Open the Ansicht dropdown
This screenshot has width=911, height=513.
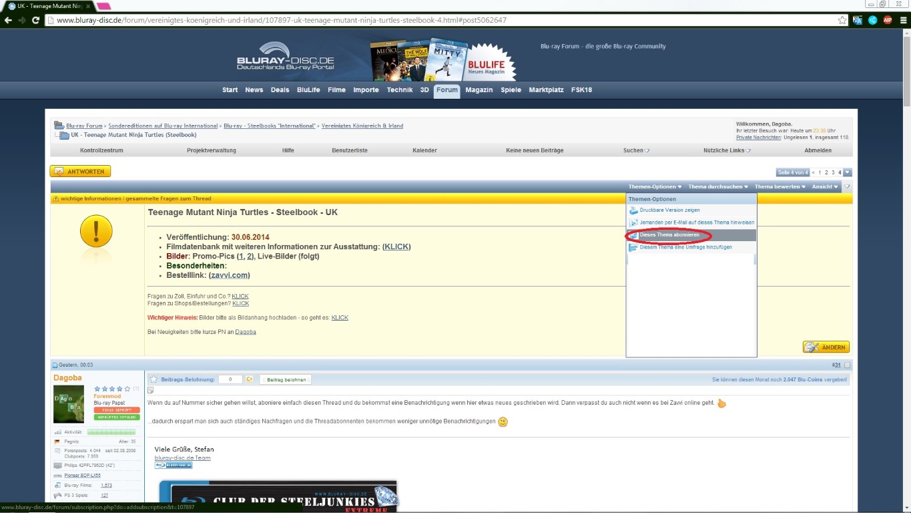point(825,187)
